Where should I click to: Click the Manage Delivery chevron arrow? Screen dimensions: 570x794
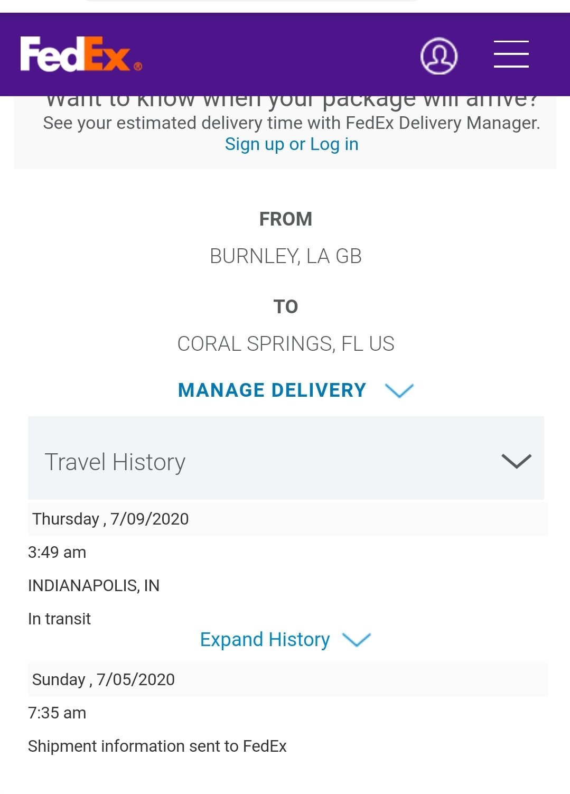tap(399, 390)
